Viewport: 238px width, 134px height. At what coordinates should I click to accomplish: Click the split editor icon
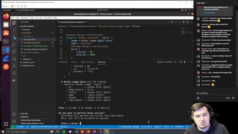pyautogui.click(x=187, y=22)
